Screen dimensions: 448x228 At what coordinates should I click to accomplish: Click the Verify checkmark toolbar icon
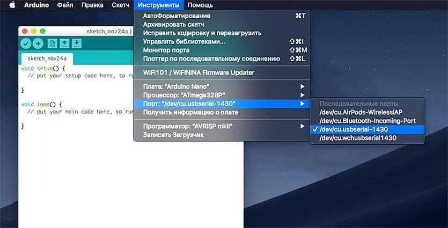[26, 43]
